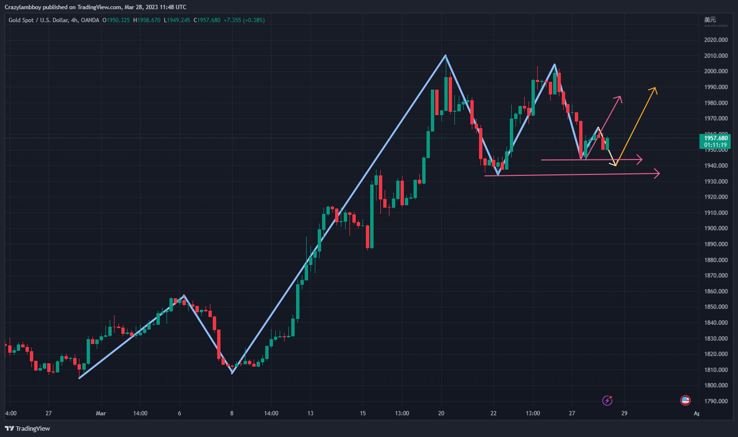Viewport: 738px width, 437px height.
Task: Click the 1970.000 price axis label
Action: (x=716, y=119)
